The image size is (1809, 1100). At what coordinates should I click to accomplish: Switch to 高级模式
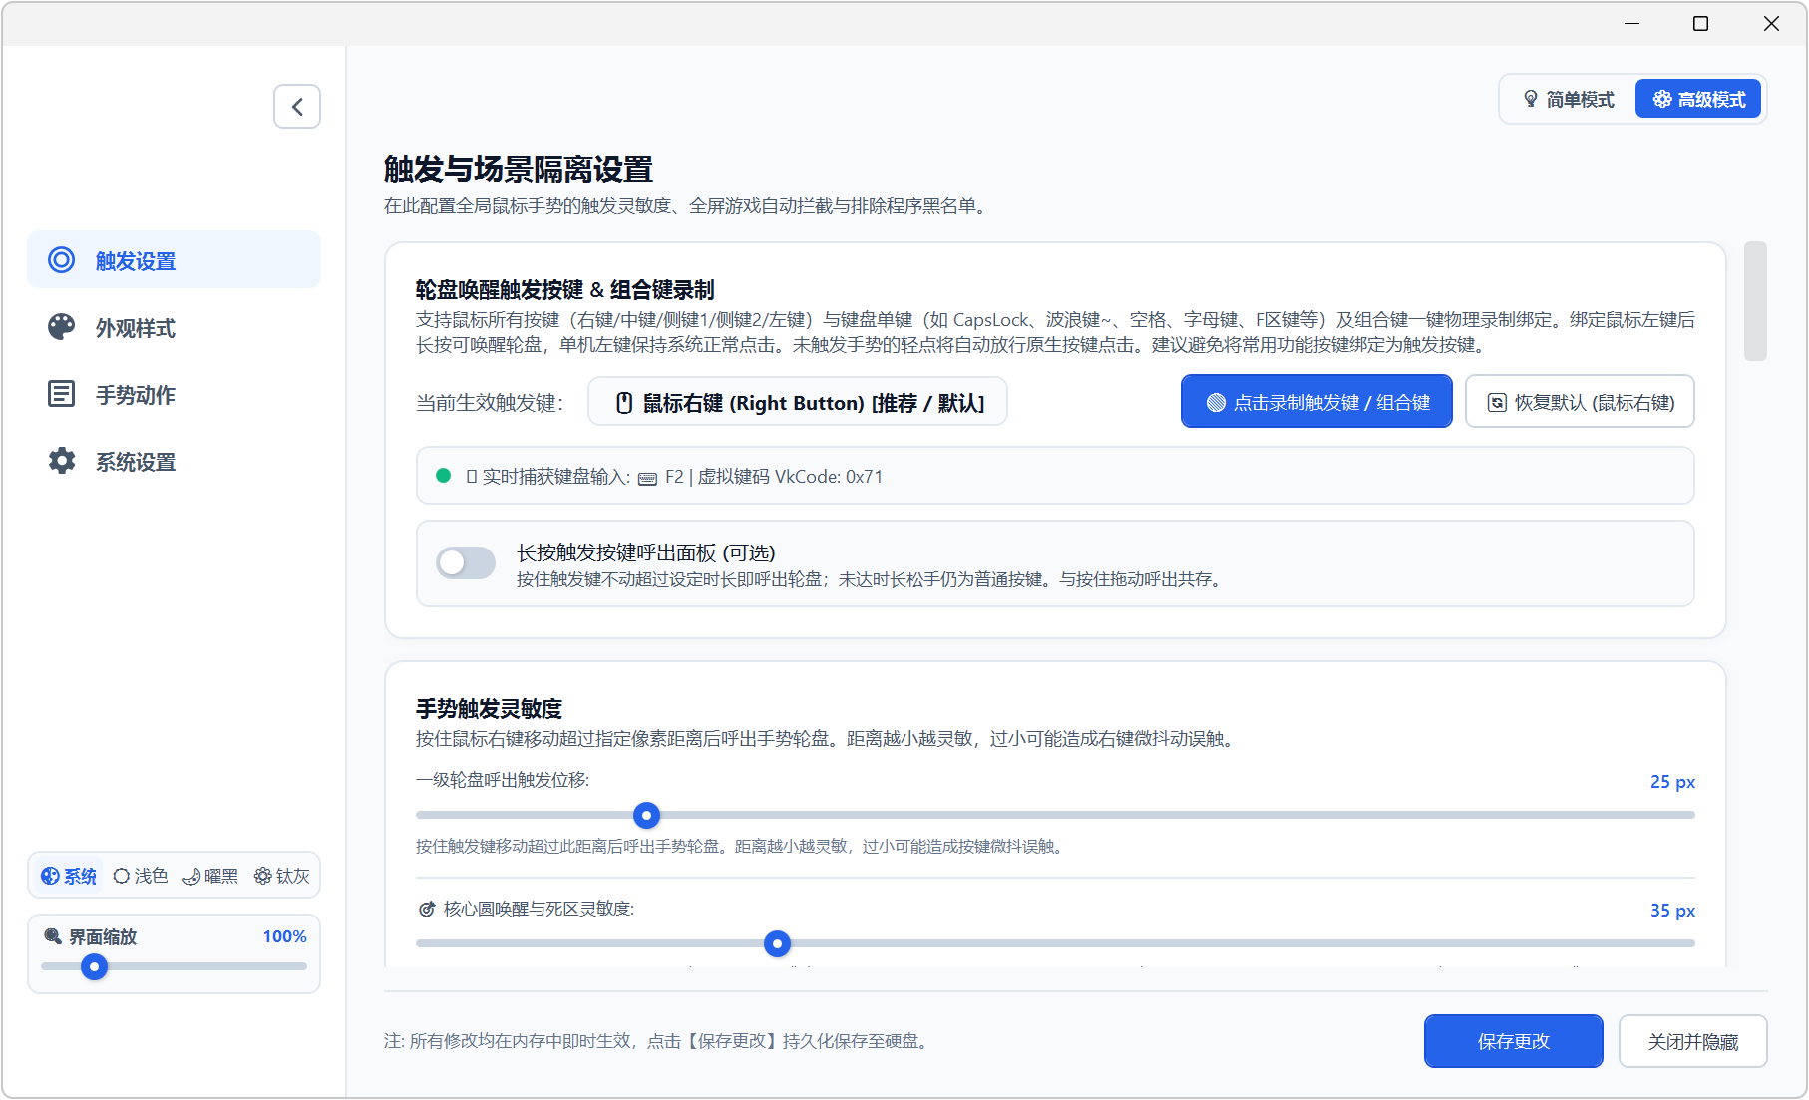click(1698, 99)
